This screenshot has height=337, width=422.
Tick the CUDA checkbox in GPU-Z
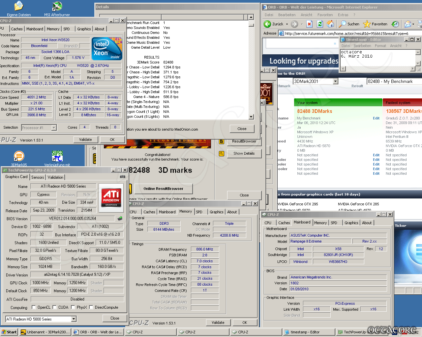[54, 307]
